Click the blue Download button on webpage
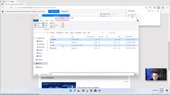The image size is (170, 95). coord(56,16)
